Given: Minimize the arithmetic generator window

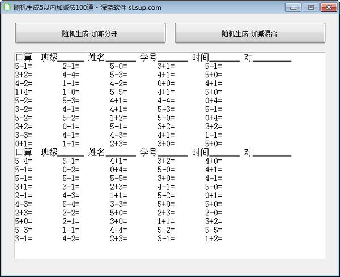Looking at the screenshot, I should (294, 7).
